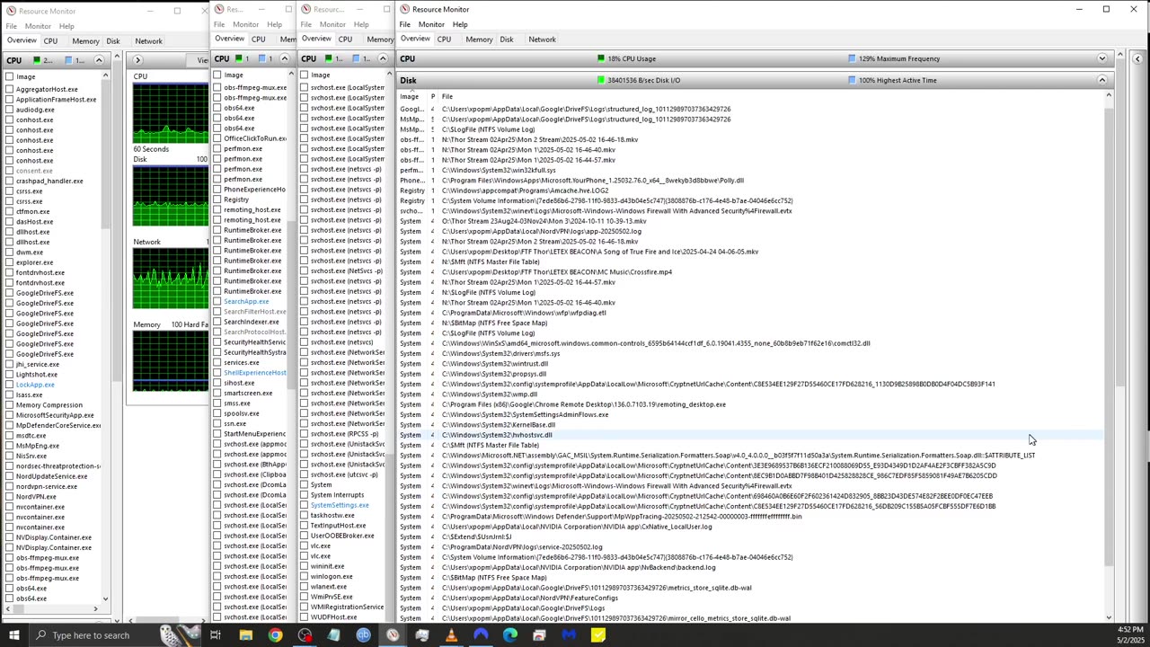This screenshot has height=647, width=1150.
Task: Launch File Explorer from the taskbar
Action: tap(245, 635)
